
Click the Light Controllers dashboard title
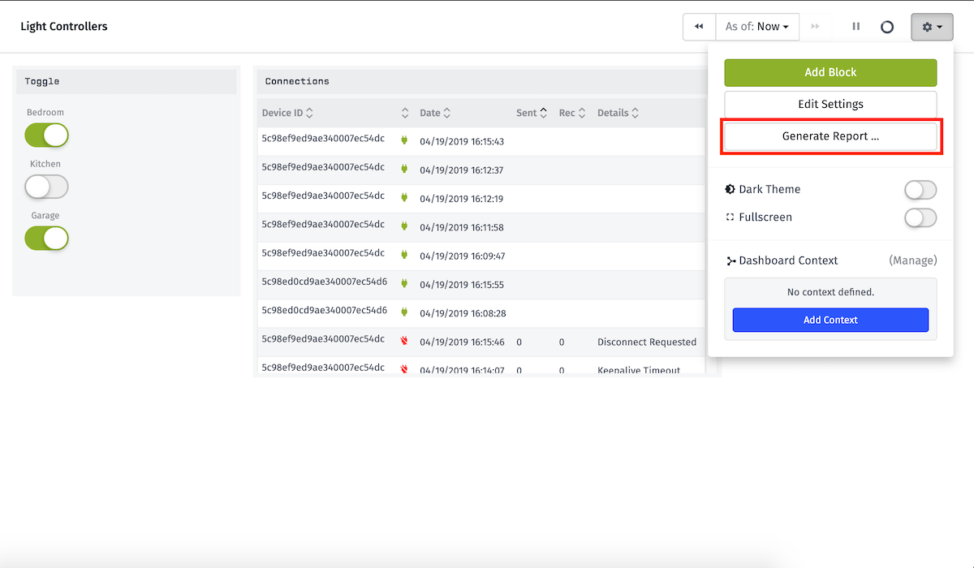point(64,27)
